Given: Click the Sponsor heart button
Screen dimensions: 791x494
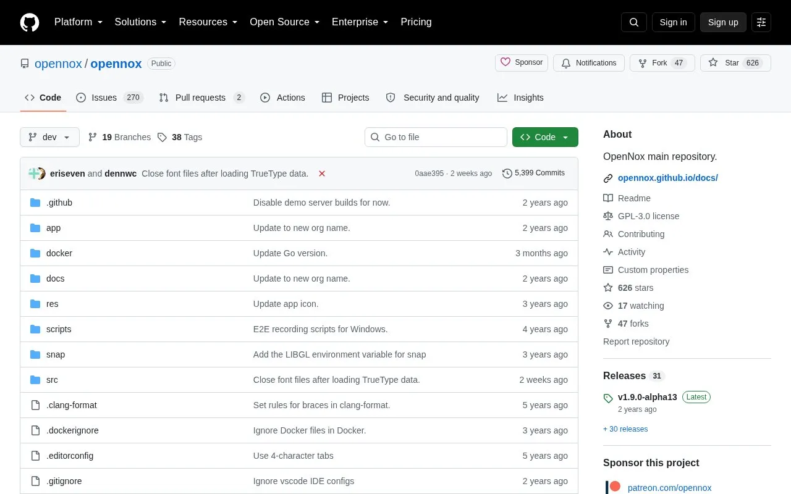Looking at the screenshot, I should click(522, 63).
